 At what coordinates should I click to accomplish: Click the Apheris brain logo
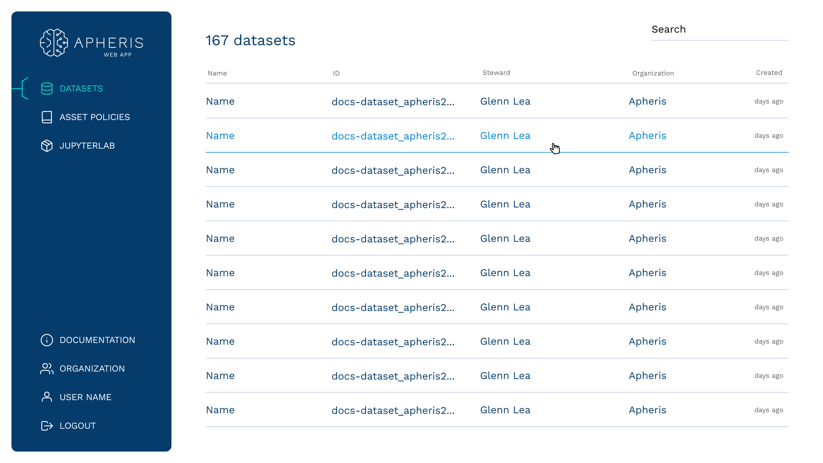[54, 43]
